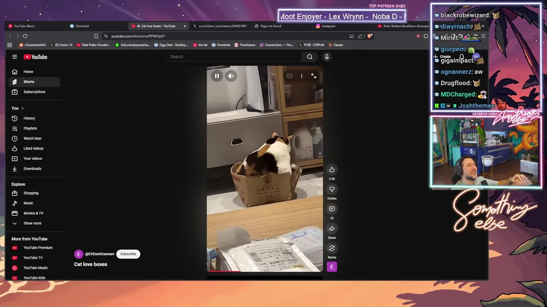Subscribe to @EVEnorGrannum

pos(128,254)
